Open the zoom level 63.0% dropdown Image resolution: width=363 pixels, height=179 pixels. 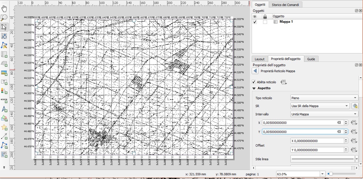[x=322, y=174]
